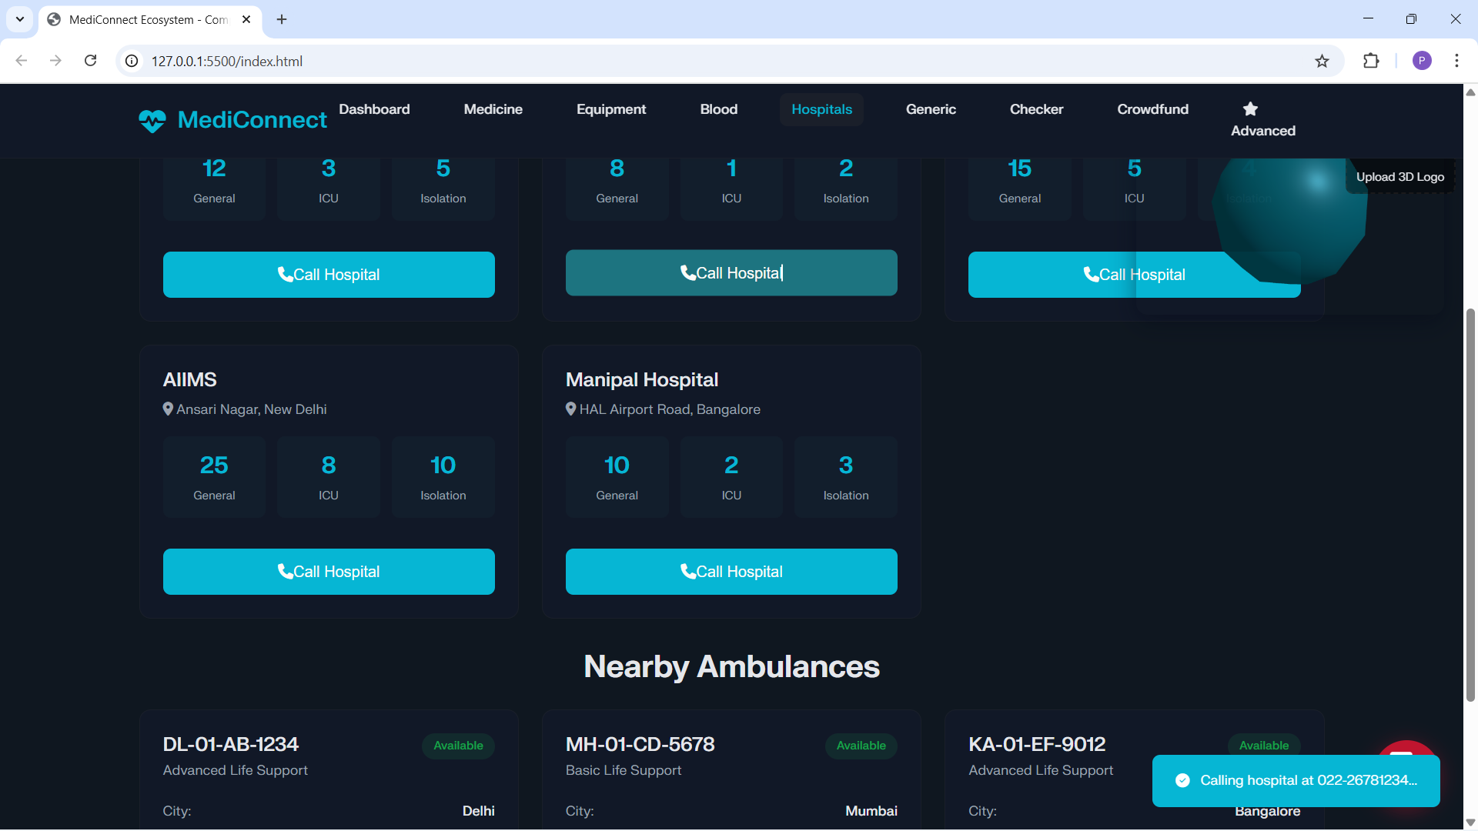Open browser extensions puzzle icon
This screenshot has height=831, width=1478.
(1371, 61)
